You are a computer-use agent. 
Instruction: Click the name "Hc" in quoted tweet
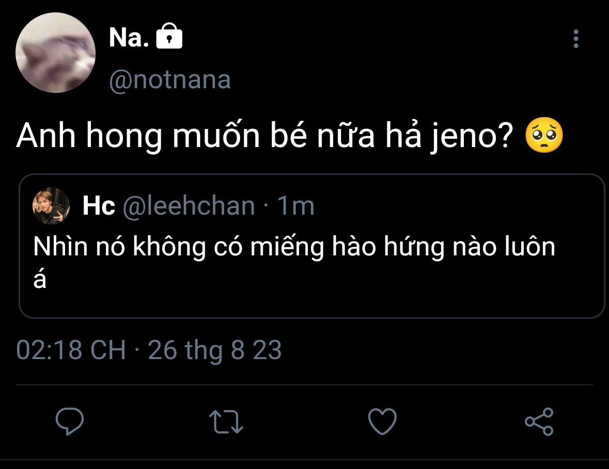coord(99,206)
